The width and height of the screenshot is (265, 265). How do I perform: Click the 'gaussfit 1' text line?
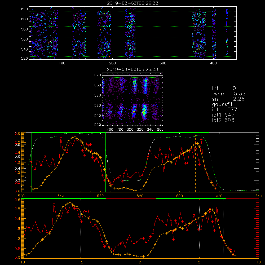tap(225, 104)
